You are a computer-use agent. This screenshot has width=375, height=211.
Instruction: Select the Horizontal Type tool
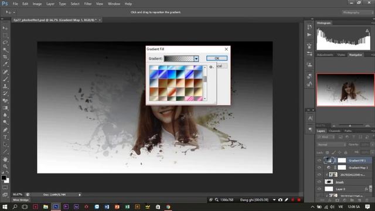point(5,137)
